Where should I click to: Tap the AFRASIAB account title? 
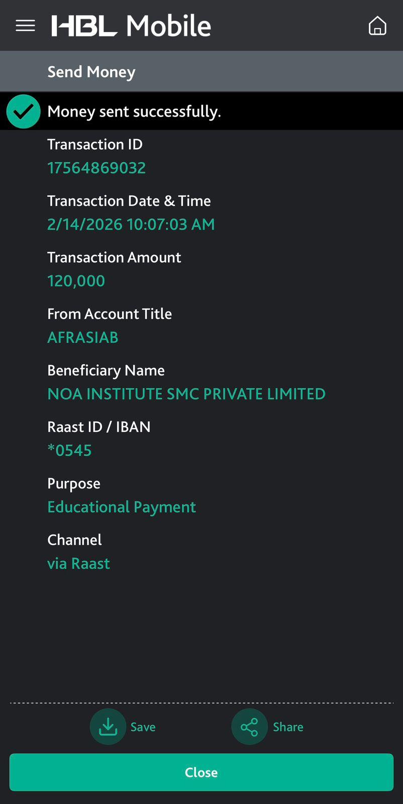tap(83, 337)
